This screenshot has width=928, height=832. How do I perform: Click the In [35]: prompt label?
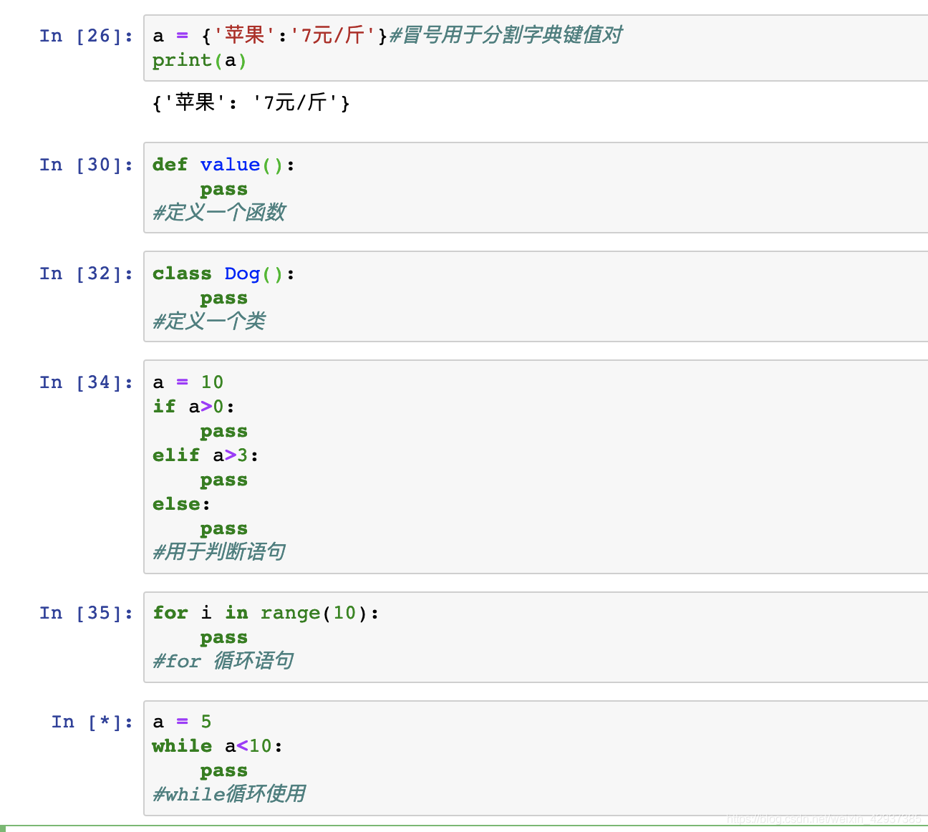87,613
